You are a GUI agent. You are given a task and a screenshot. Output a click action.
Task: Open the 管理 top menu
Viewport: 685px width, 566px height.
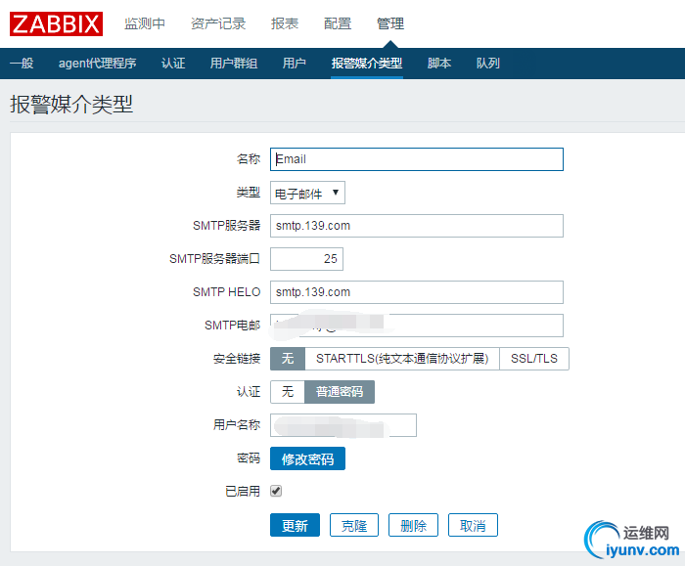[390, 23]
